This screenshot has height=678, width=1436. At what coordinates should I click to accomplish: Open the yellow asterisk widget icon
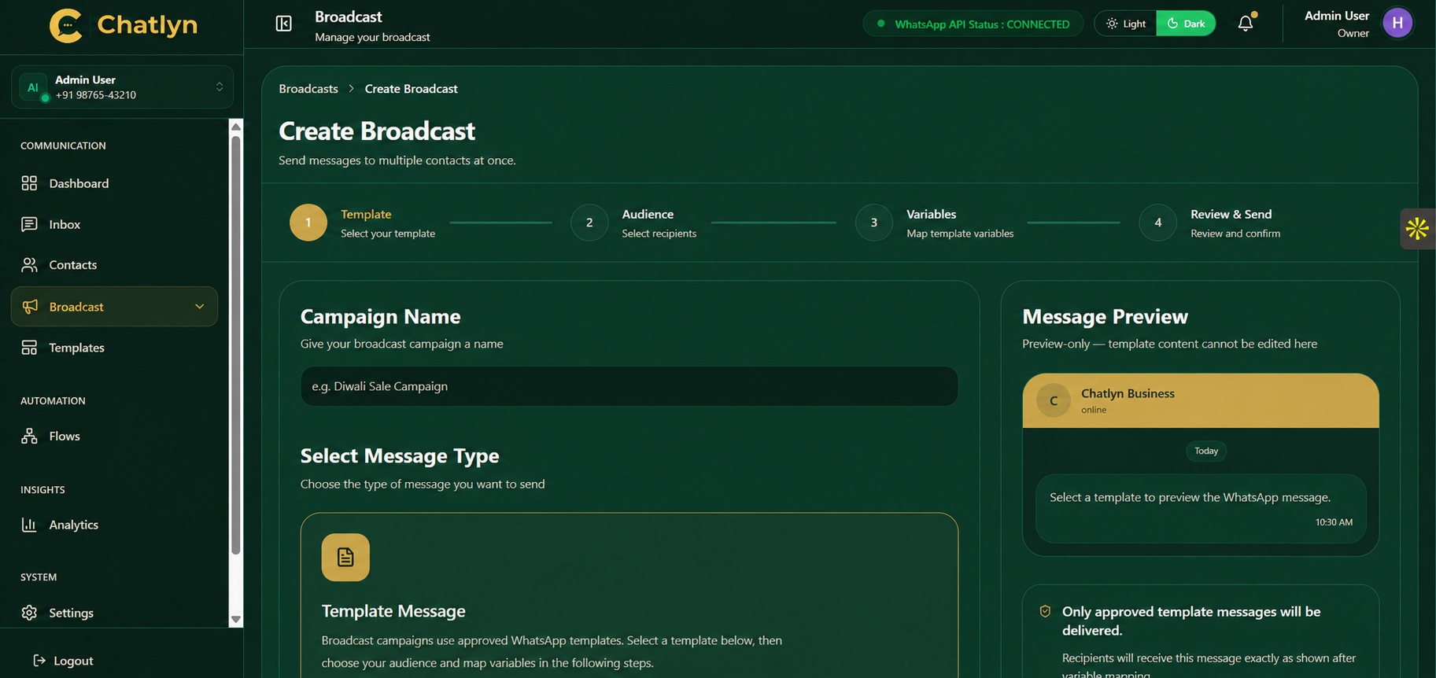point(1417,229)
